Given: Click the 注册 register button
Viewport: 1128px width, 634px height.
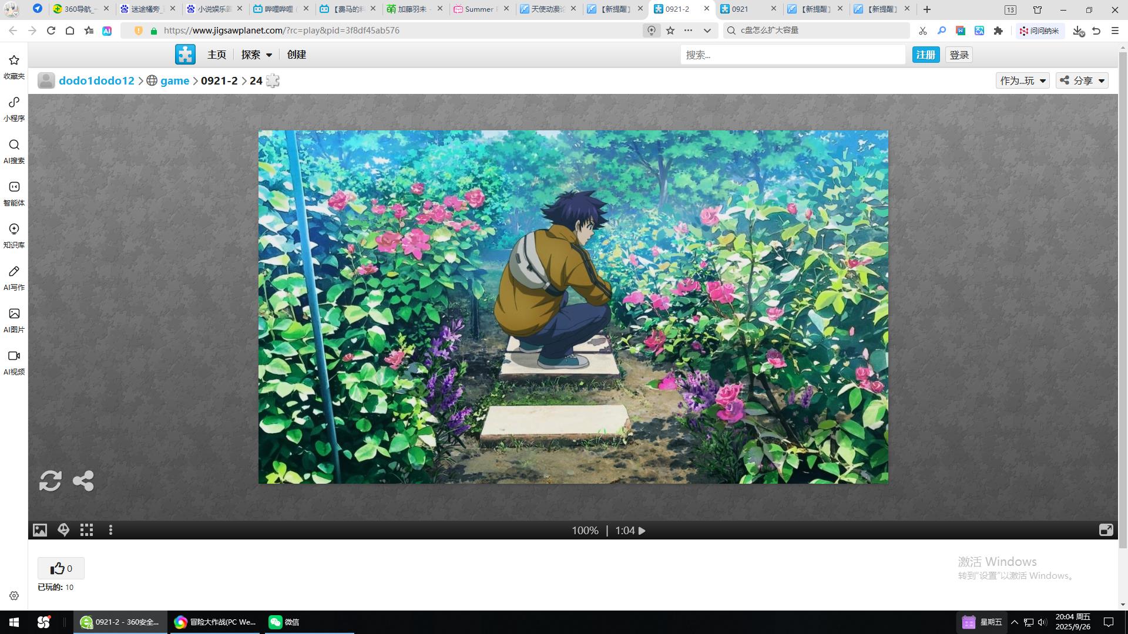Looking at the screenshot, I should click(925, 55).
